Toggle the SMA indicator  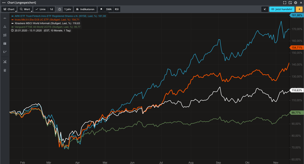109,9
